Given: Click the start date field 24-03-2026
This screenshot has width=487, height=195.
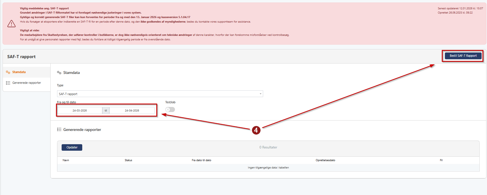Looking at the screenshot, I should [x=80, y=111].
